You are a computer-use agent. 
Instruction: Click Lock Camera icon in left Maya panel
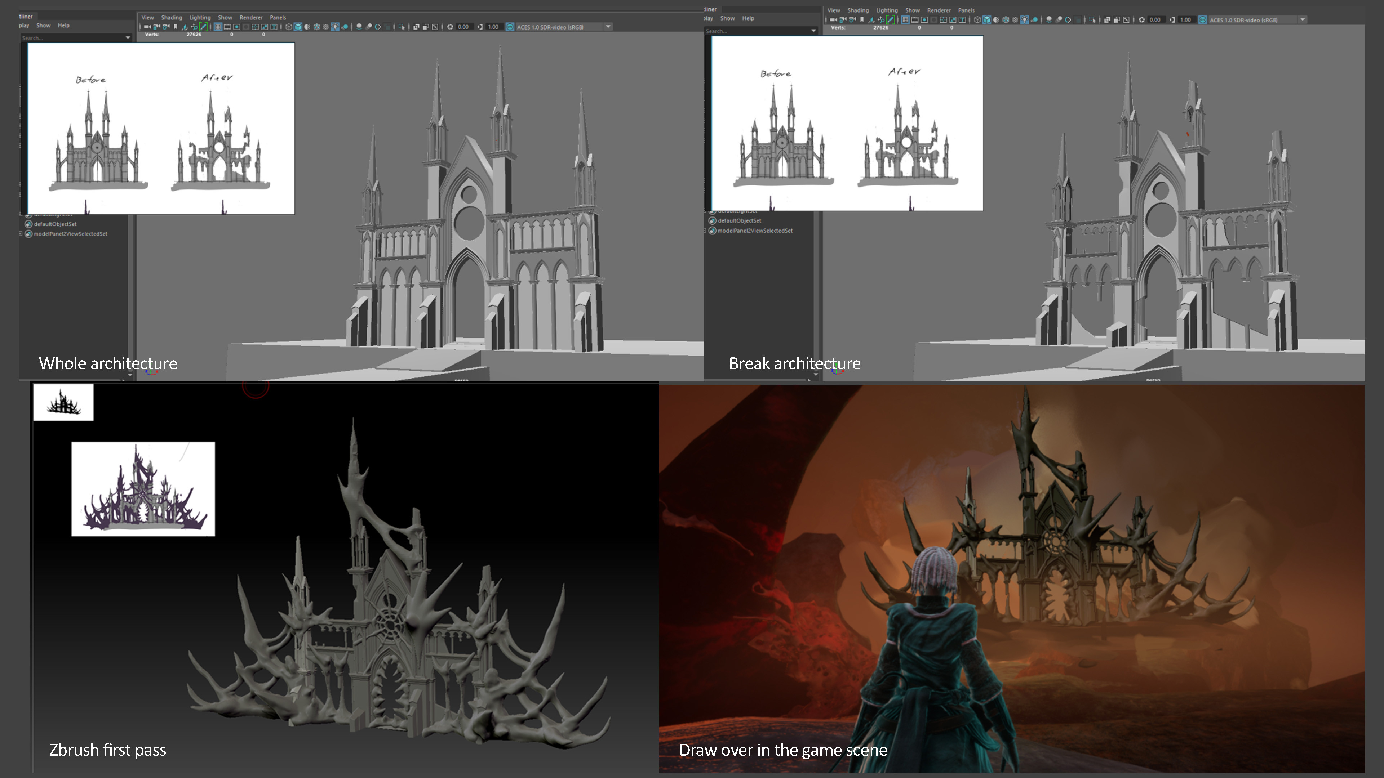click(156, 27)
